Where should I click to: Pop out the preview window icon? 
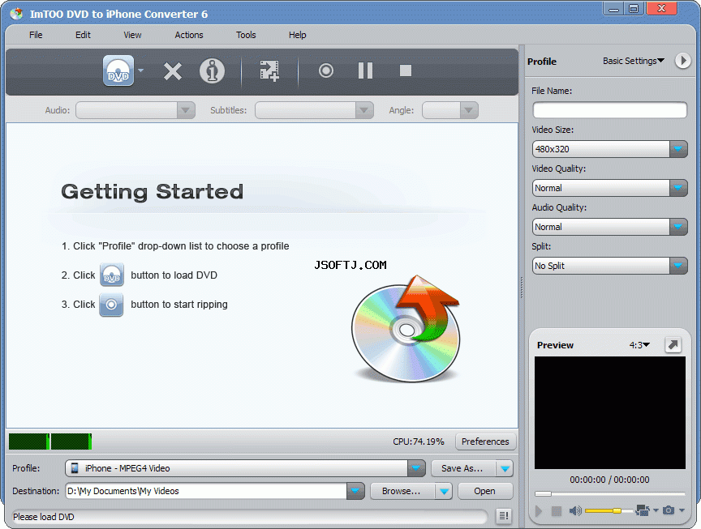(673, 344)
